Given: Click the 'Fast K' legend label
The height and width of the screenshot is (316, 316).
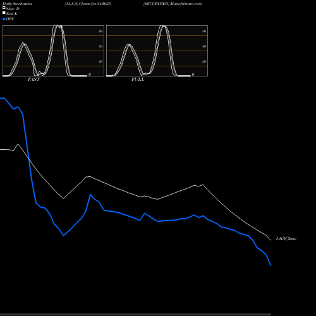Looking at the screenshot, I should click(x=12, y=14).
